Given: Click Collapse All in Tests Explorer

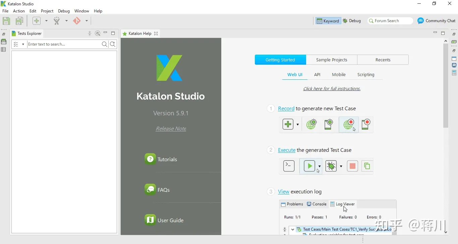Looking at the screenshot, I should pos(90,33).
